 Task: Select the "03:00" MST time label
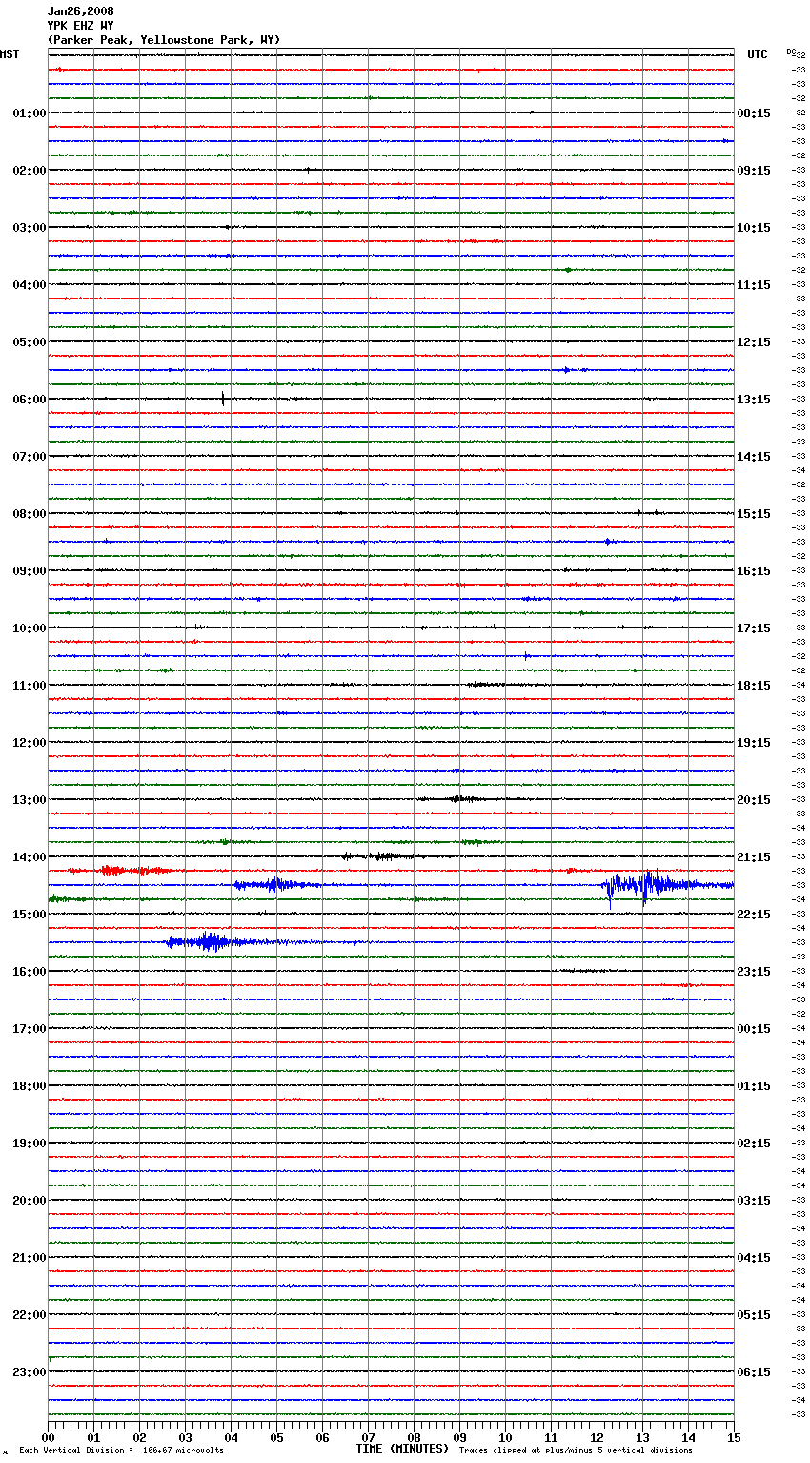coord(30,228)
